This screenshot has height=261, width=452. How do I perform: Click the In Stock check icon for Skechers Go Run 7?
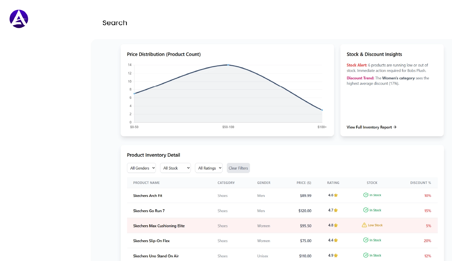coord(365,210)
